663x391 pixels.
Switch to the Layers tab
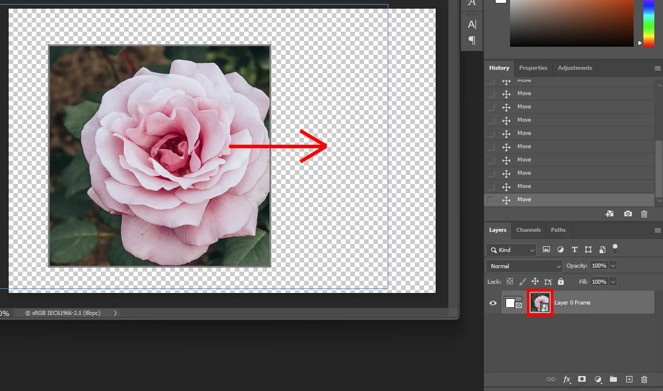497,230
